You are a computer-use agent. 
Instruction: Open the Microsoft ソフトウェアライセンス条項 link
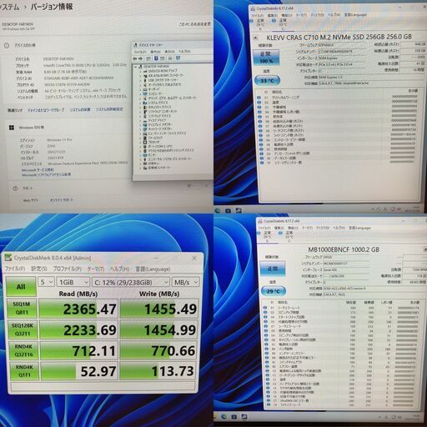(x=46, y=174)
